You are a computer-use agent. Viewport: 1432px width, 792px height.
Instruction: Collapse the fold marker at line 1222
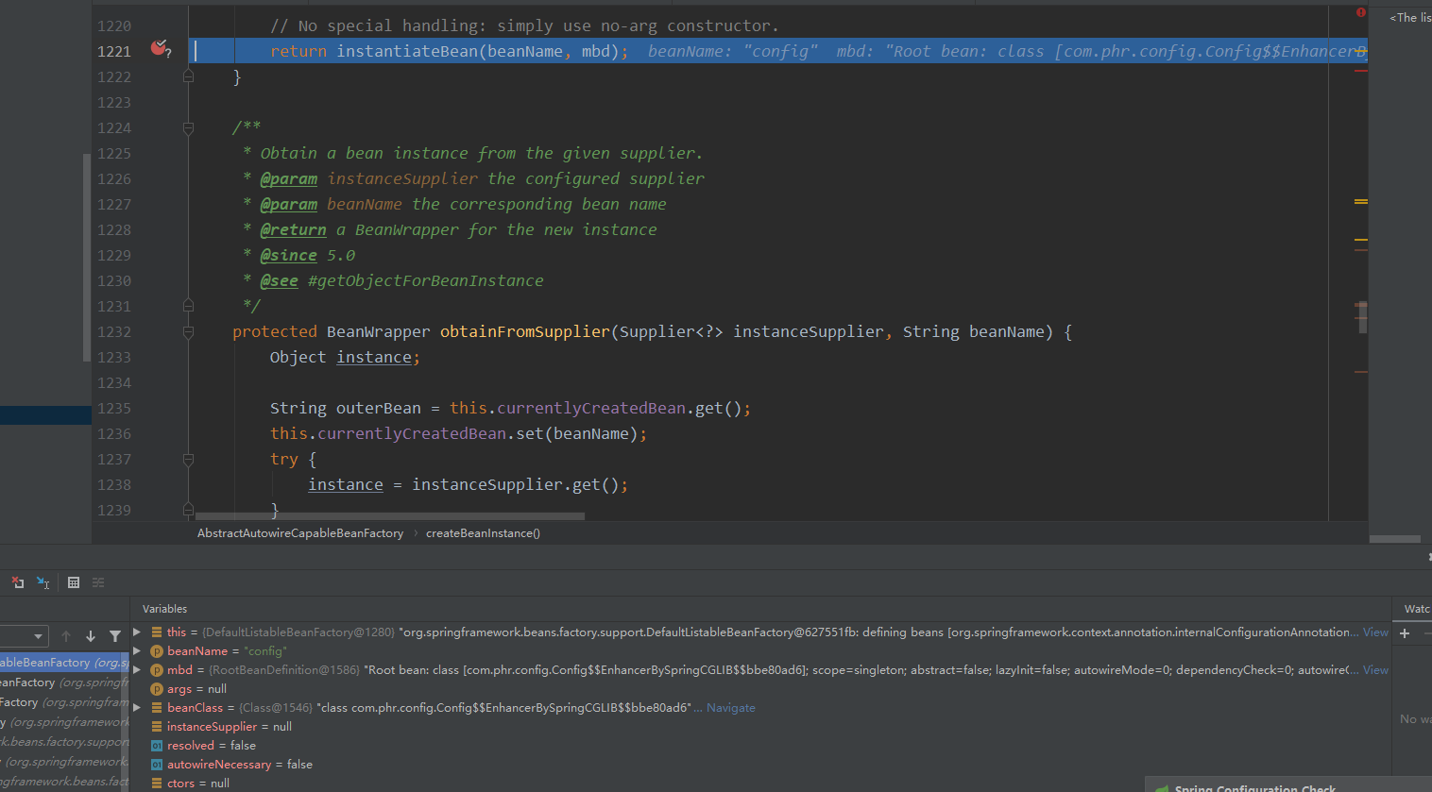[x=188, y=76]
